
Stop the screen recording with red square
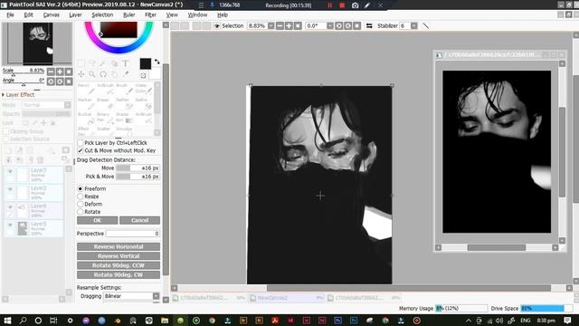342,5
